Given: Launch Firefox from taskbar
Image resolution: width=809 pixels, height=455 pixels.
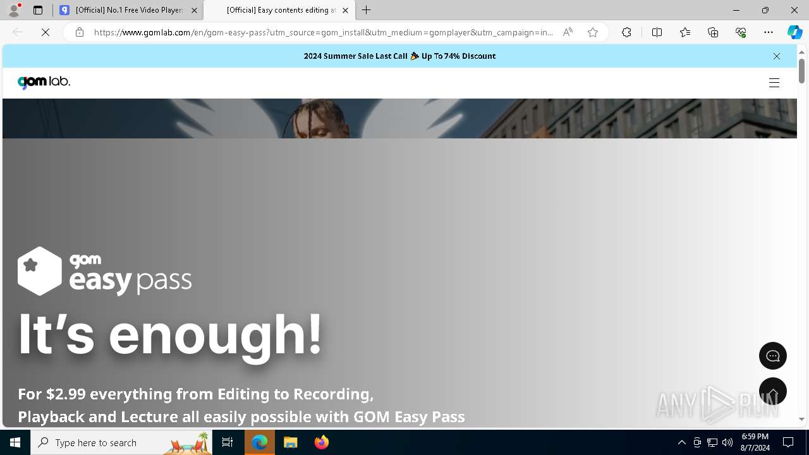Looking at the screenshot, I should pyautogui.click(x=321, y=442).
